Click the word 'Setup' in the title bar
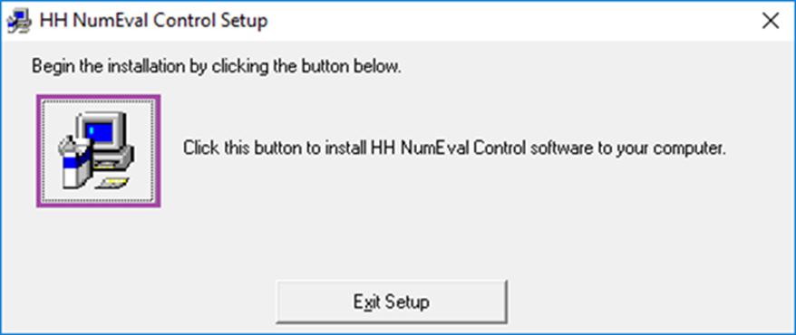796x335 pixels. [x=245, y=22]
